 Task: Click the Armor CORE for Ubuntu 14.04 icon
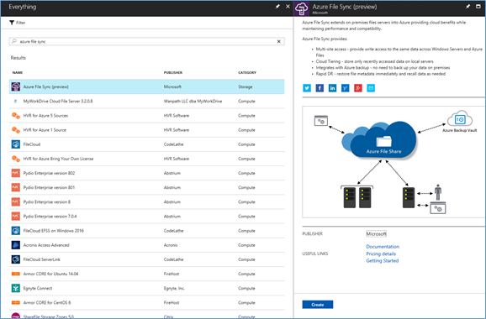tap(16, 274)
